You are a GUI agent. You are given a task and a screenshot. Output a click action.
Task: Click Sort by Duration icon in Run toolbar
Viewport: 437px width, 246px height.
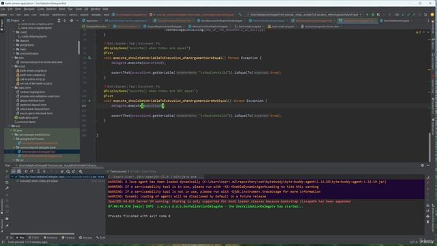pyautogui.click(x=31, y=172)
